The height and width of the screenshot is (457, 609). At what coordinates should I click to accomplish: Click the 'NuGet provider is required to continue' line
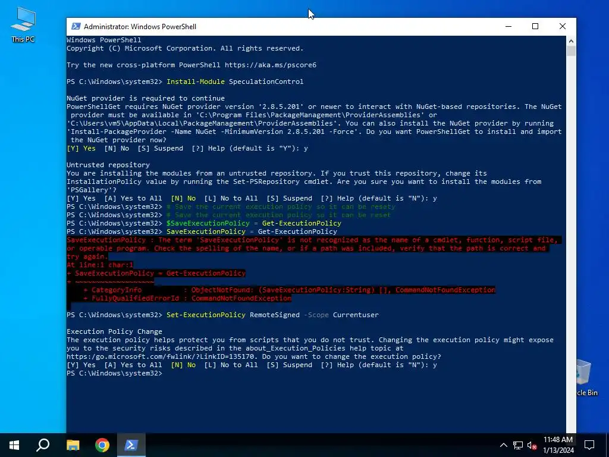146,98
